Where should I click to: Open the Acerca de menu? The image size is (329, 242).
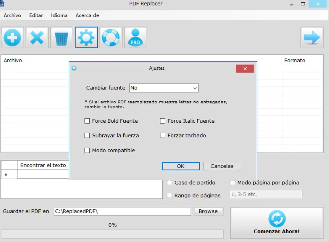[x=87, y=15]
